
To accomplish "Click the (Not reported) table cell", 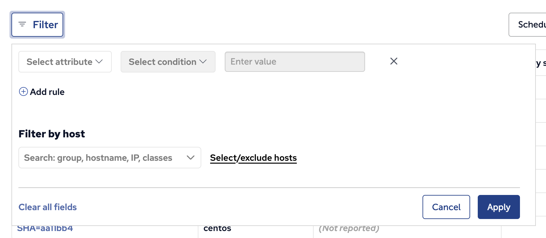I will point(349,229).
